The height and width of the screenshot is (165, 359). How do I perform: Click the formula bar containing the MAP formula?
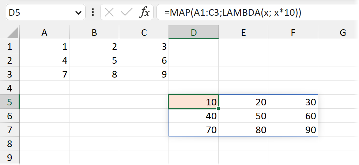coord(256,13)
